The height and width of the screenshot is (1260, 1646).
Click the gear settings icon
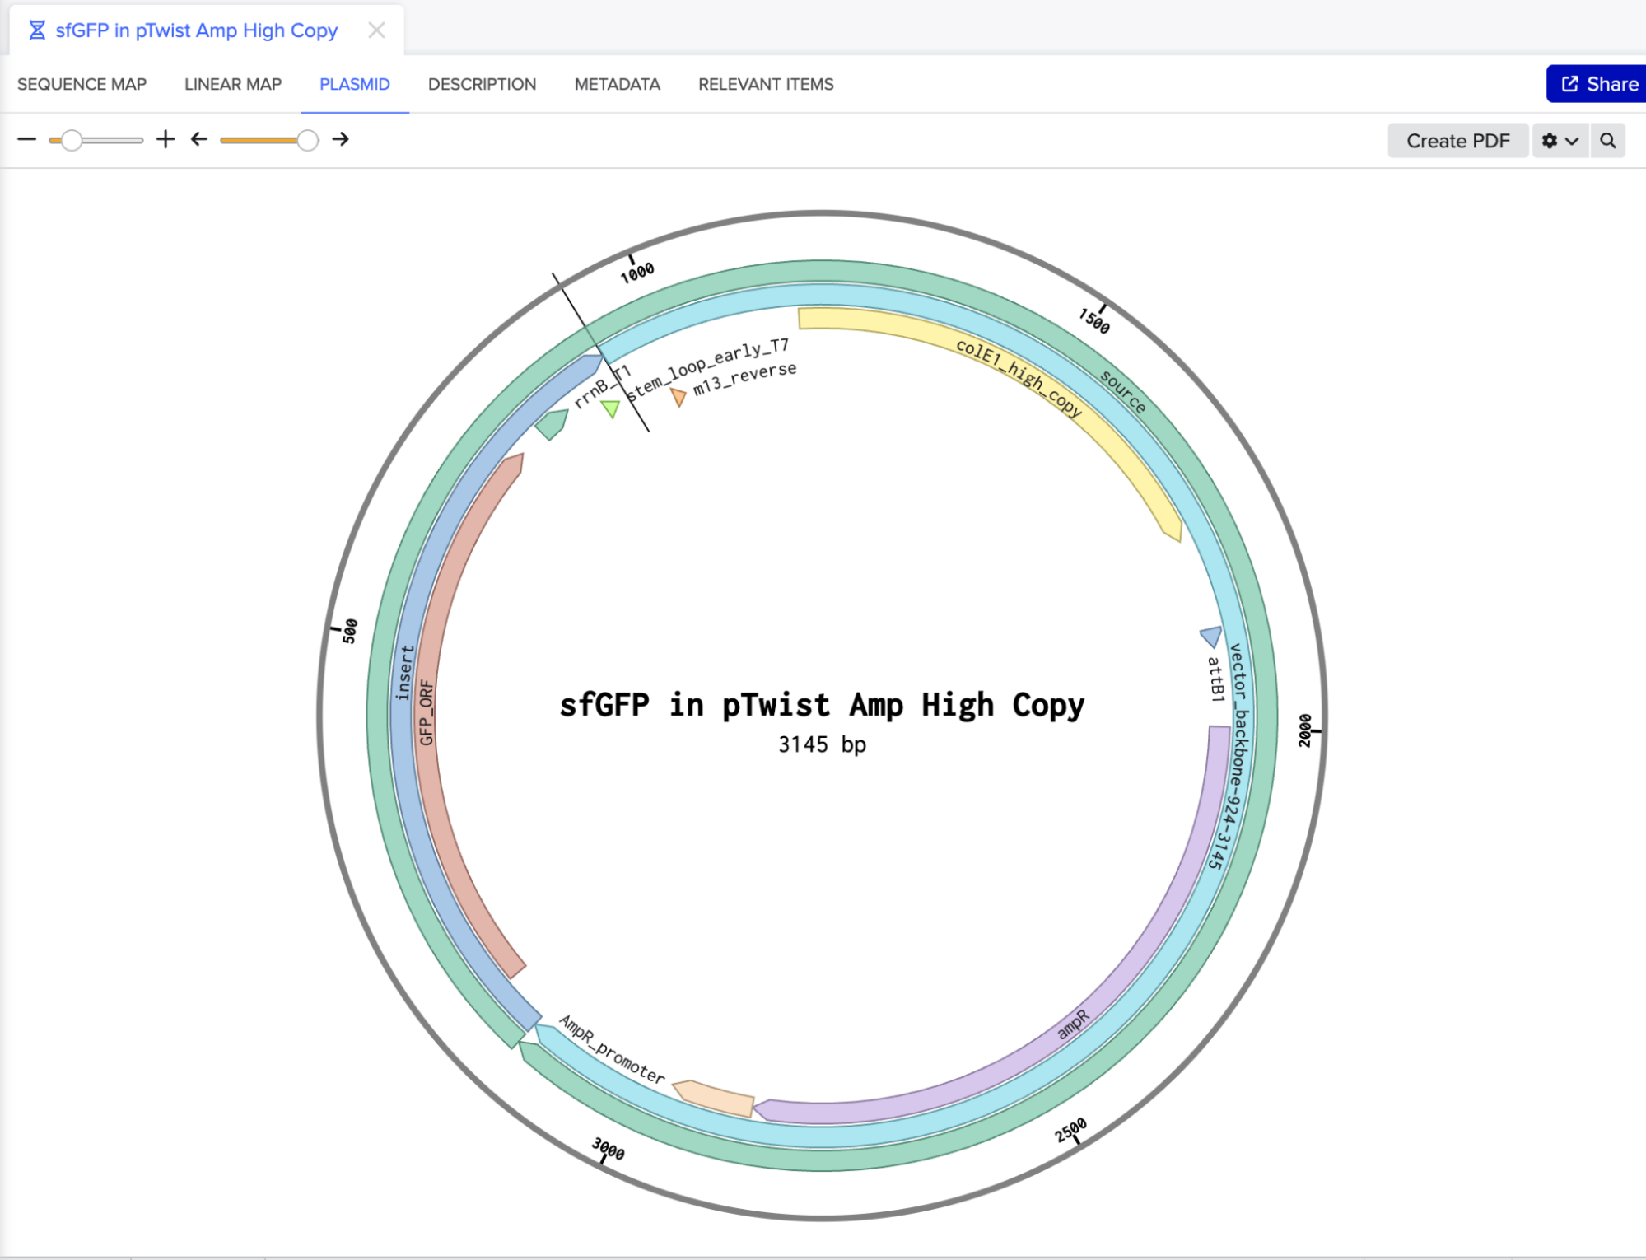click(x=1550, y=141)
